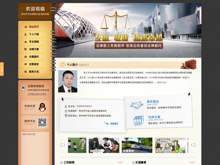Click the QQ penguin icon
This screenshot has width=220, height=165.
coord(42,107)
